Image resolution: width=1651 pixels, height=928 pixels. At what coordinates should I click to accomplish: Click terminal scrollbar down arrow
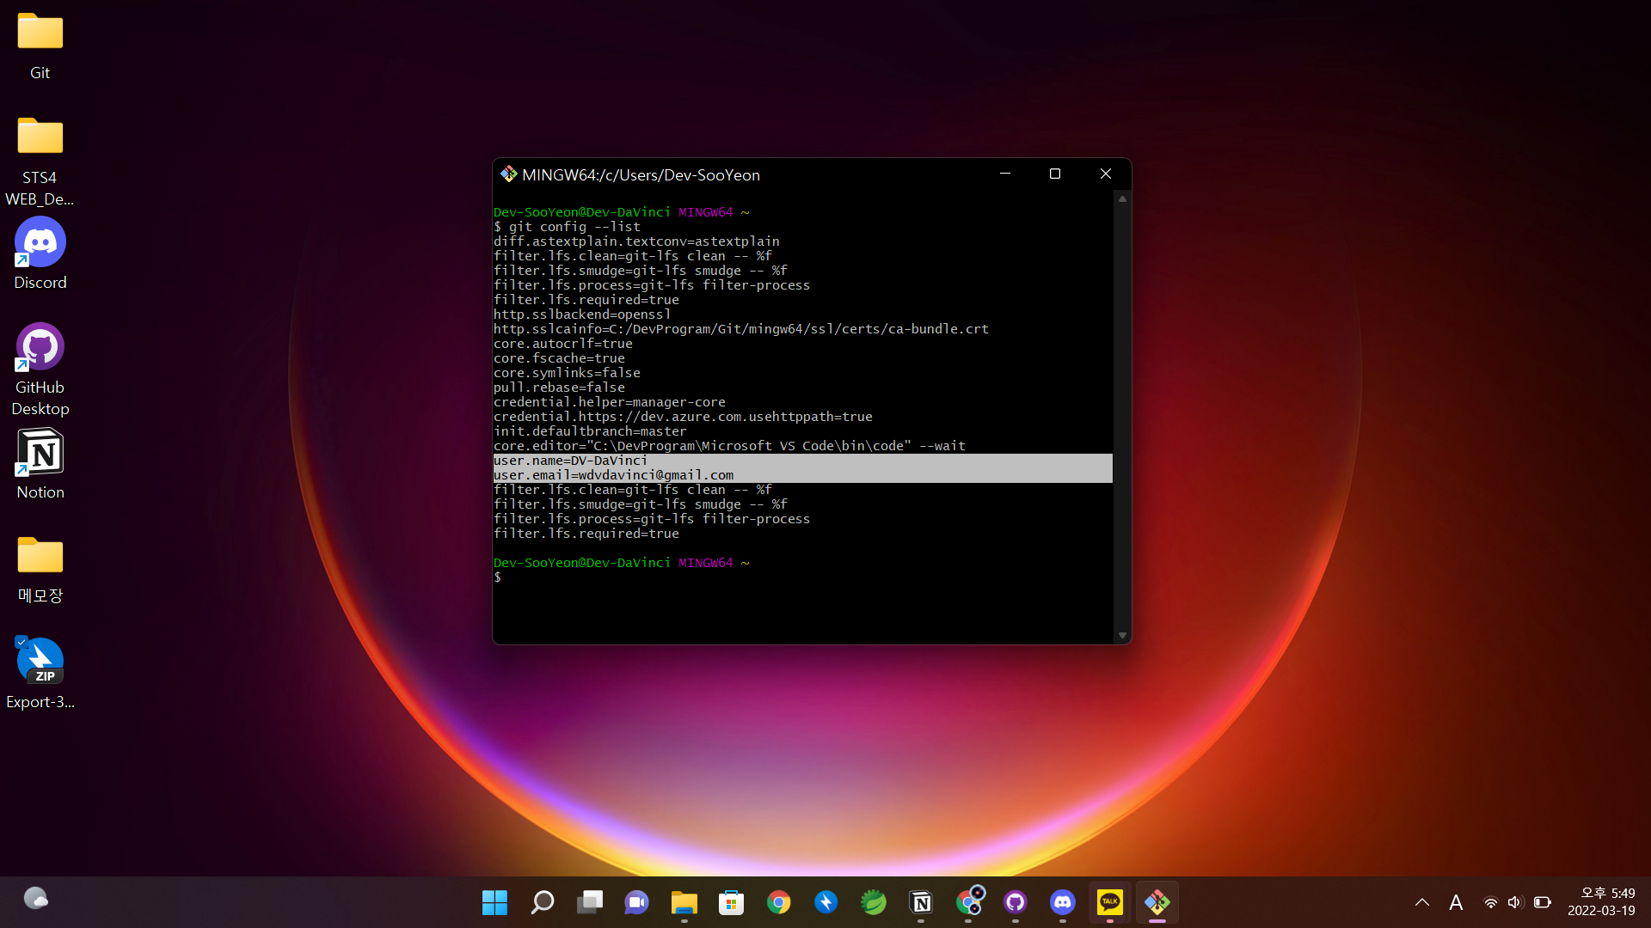coord(1122,636)
